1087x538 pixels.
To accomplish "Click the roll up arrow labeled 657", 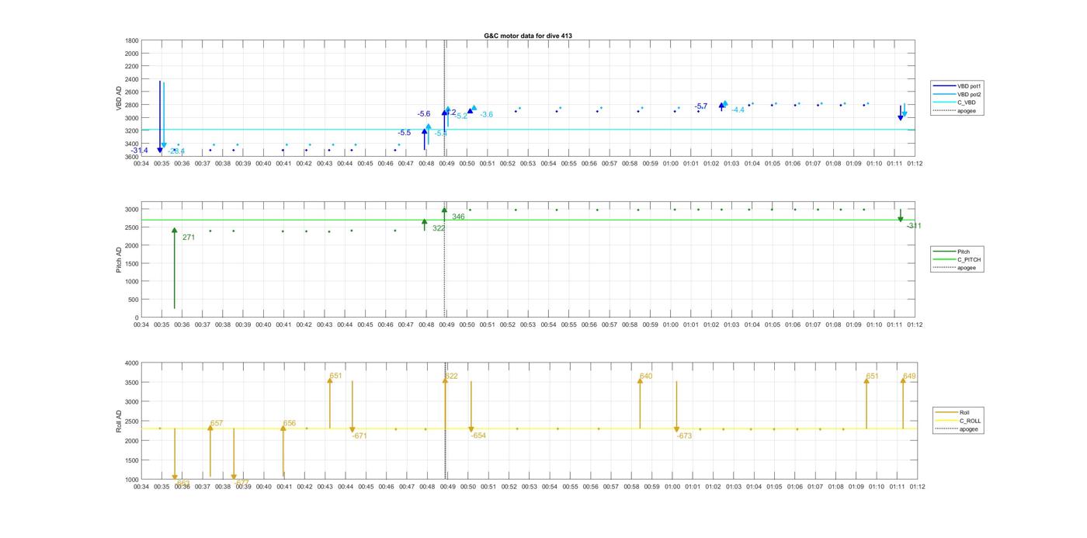I will point(210,450).
